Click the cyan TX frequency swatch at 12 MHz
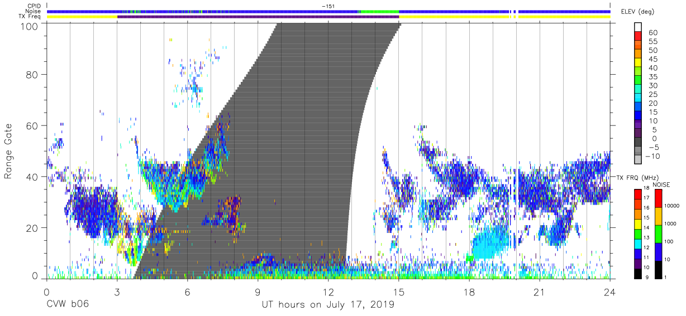This screenshot has width=686, height=316. 638,244
